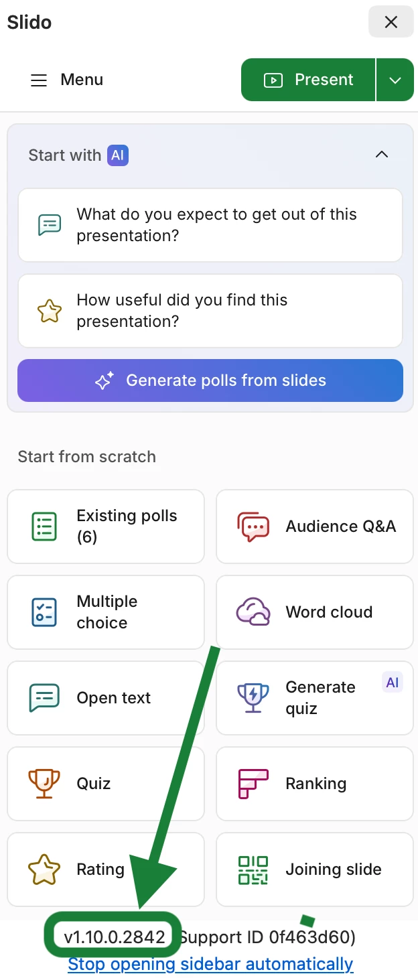Choose the 'What do you expect' poll suggestion
Screen dimensions: 418x978
point(210,225)
